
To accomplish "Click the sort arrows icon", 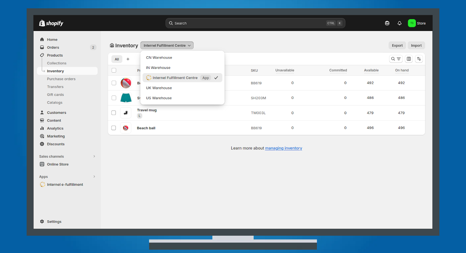I will (419, 59).
